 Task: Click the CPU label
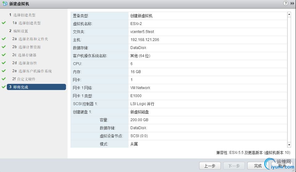(78, 64)
